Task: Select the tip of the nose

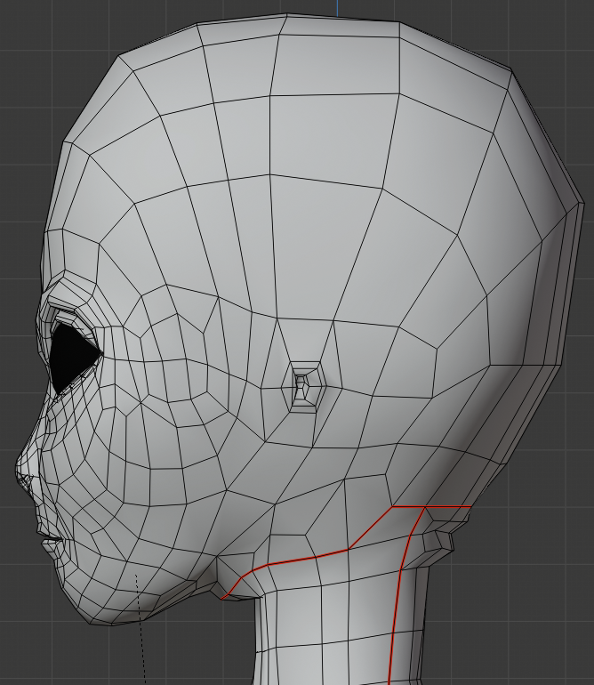Action: click(20, 476)
